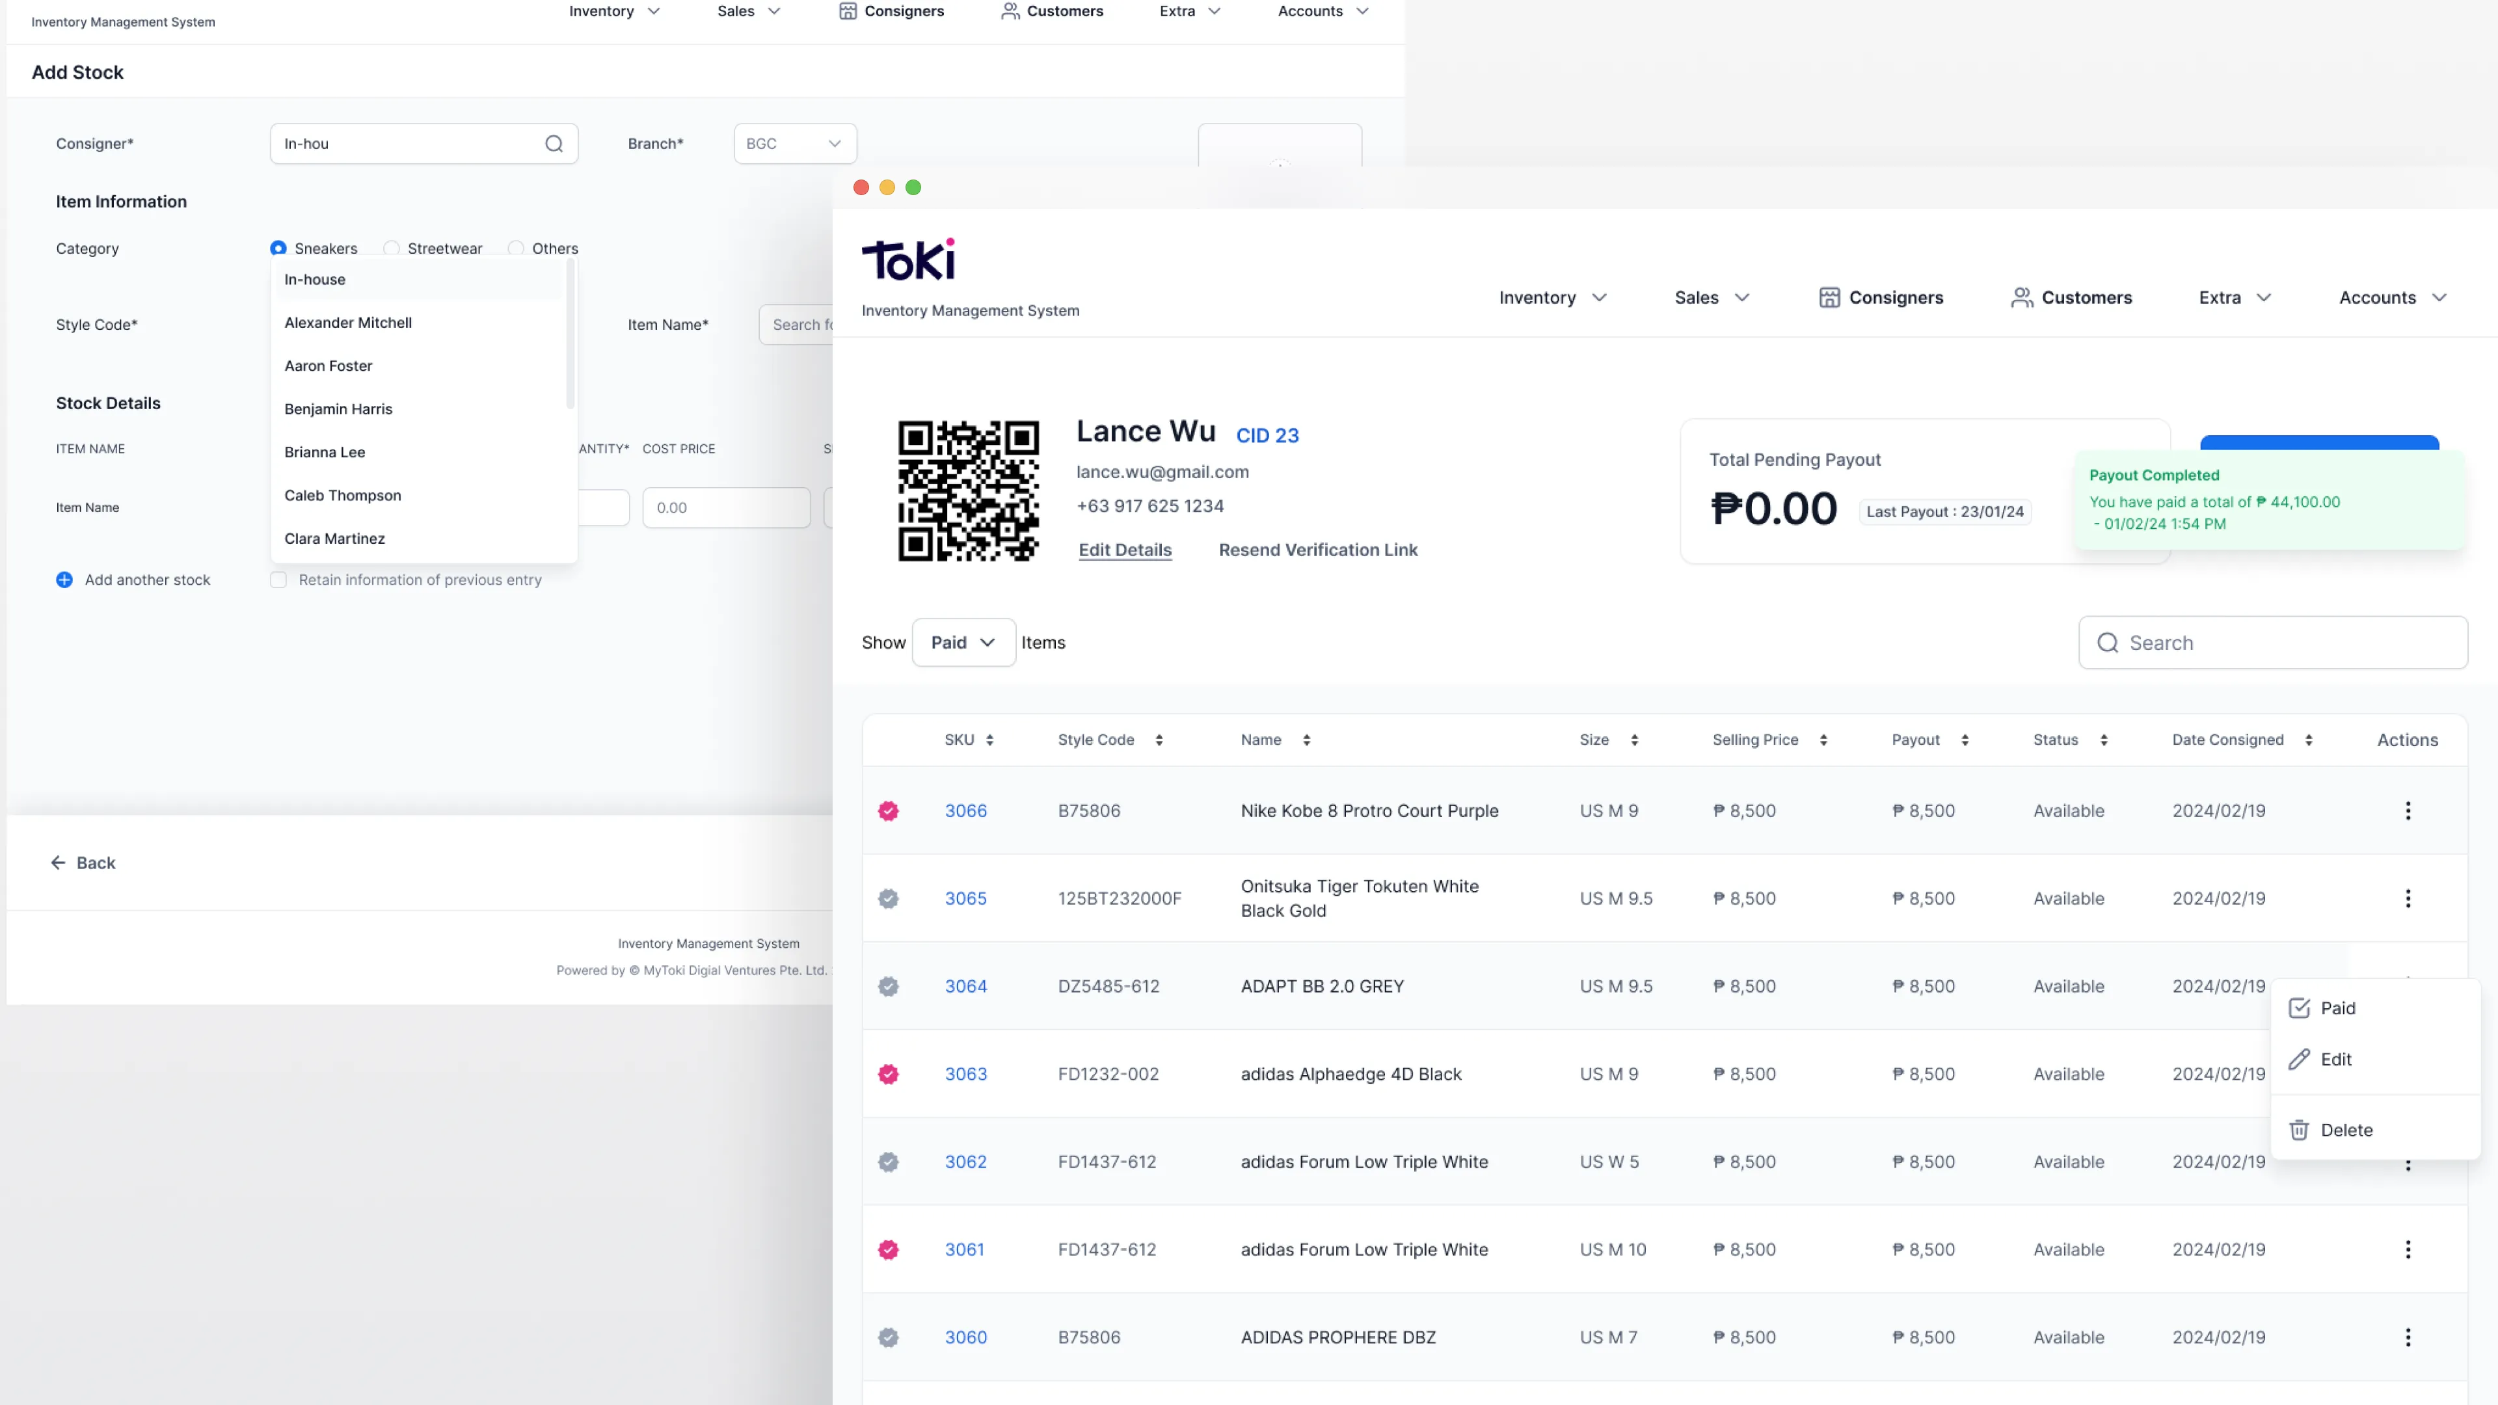This screenshot has width=2498, height=1405.
Task: Click the three-dot actions icon for SKU 3066
Action: (x=2407, y=810)
